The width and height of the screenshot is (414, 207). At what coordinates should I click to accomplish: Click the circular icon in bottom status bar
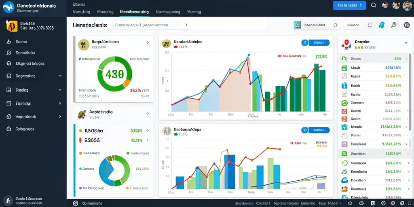click(75, 203)
